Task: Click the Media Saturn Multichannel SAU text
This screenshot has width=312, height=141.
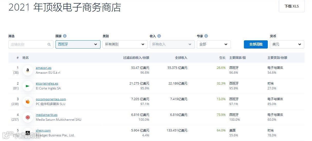Action: [x=59, y=120]
